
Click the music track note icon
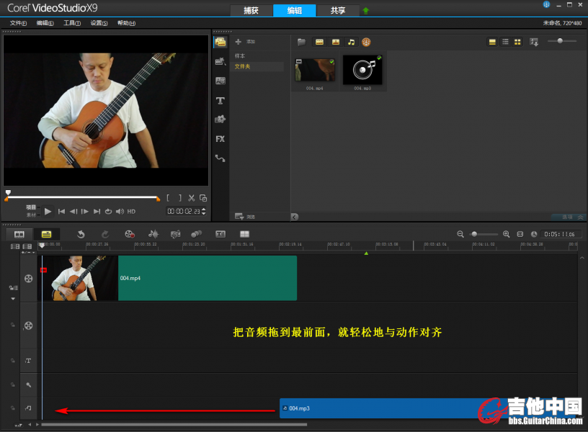tap(29, 408)
